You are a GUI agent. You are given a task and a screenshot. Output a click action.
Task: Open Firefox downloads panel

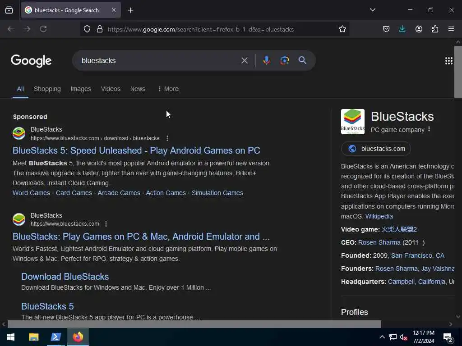coord(402,29)
